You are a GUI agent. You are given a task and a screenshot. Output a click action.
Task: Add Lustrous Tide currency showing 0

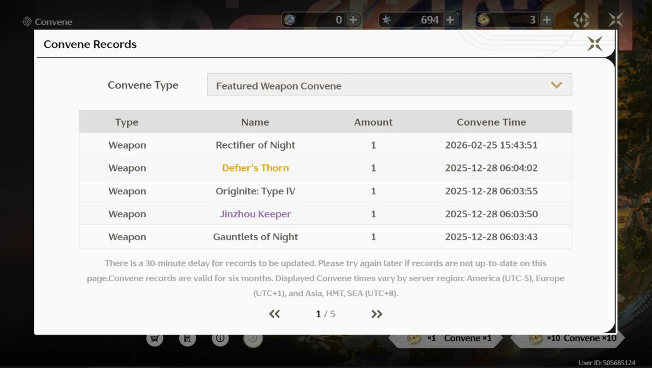pyautogui.click(x=353, y=20)
